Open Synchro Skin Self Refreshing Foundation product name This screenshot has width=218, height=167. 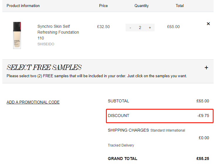58,32
